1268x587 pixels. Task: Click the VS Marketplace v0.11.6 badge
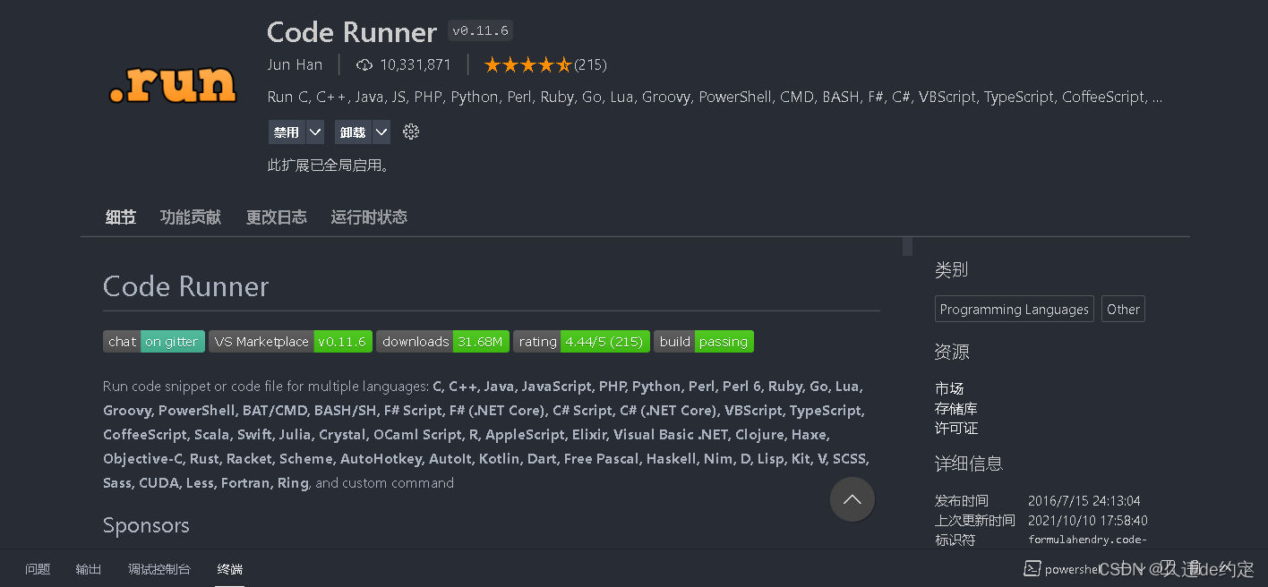click(x=290, y=341)
